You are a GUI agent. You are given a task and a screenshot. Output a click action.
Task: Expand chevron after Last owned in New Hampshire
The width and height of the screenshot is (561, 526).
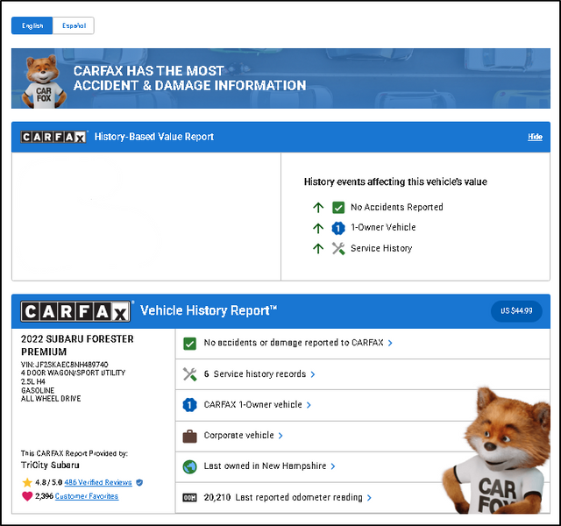pos(333,466)
